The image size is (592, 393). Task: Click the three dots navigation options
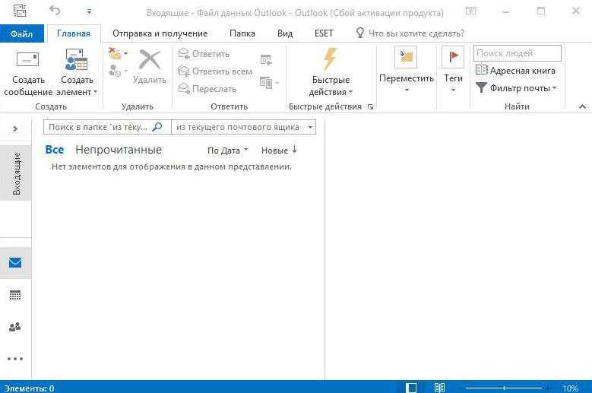15,359
